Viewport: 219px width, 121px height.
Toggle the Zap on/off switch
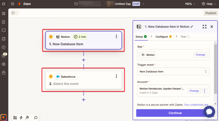pos(15,13)
